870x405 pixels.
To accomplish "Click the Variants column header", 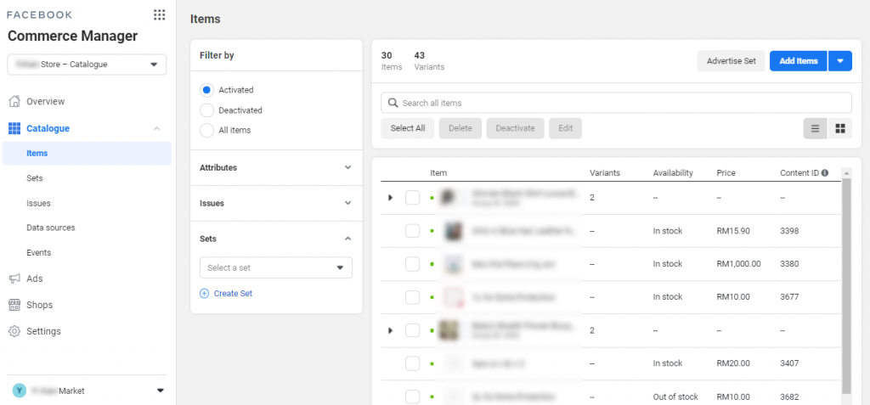I will [605, 172].
